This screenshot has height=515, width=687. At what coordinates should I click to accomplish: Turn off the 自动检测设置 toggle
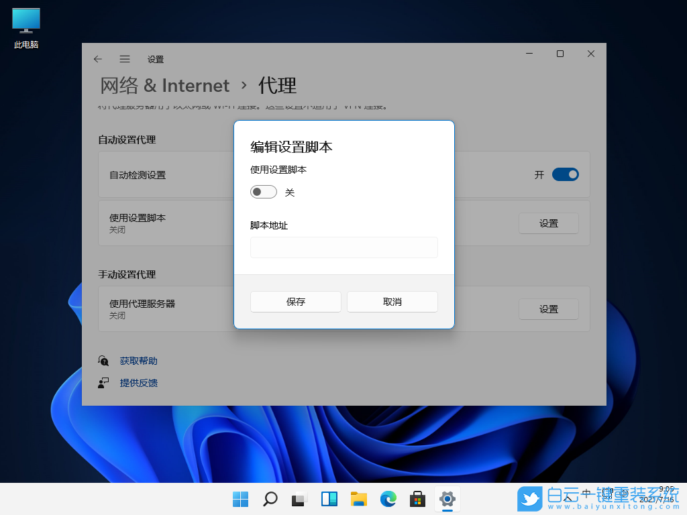565,174
